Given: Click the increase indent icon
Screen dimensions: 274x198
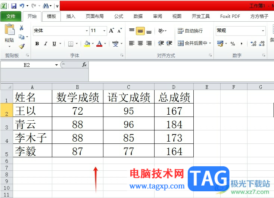Looking at the screenshot, I should click(169, 43).
